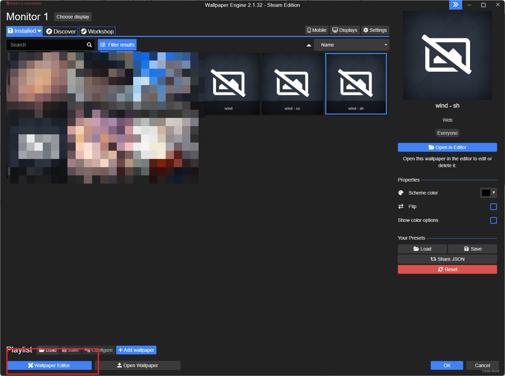505x376 pixels.
Task: Open Settings with gear icon
Action: tap(375, 30)
